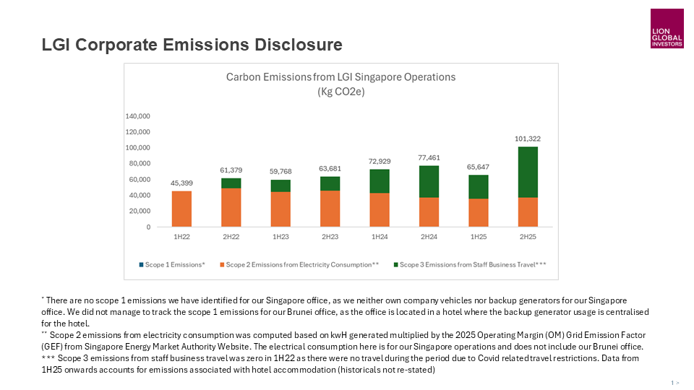Click the Scope 3 Emissions from Staff Business Travel legend text
This screenshot has width=694, height=390.
[473, 265]
